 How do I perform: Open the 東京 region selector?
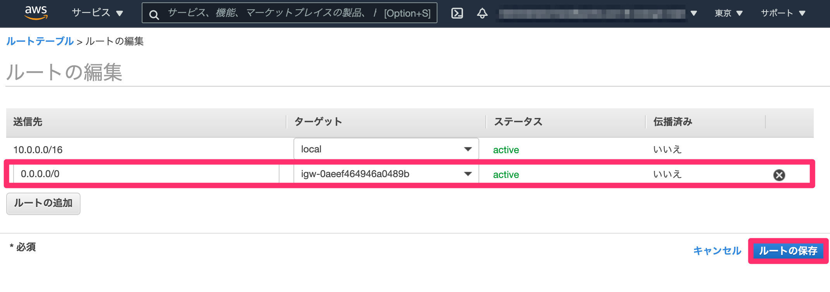[729, 13]
